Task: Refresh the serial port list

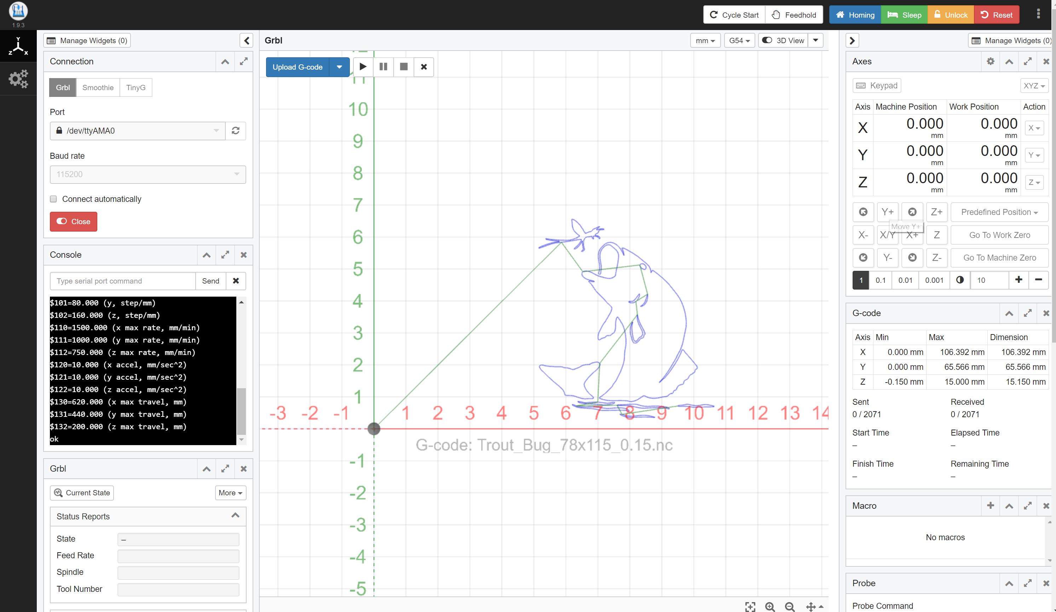Action: (x=236, y=131)
